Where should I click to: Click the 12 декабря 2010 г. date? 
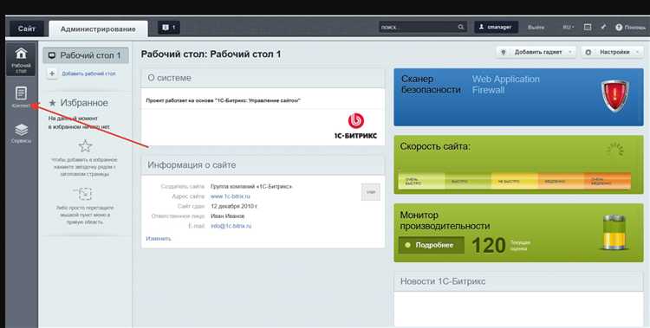(234, 206)
